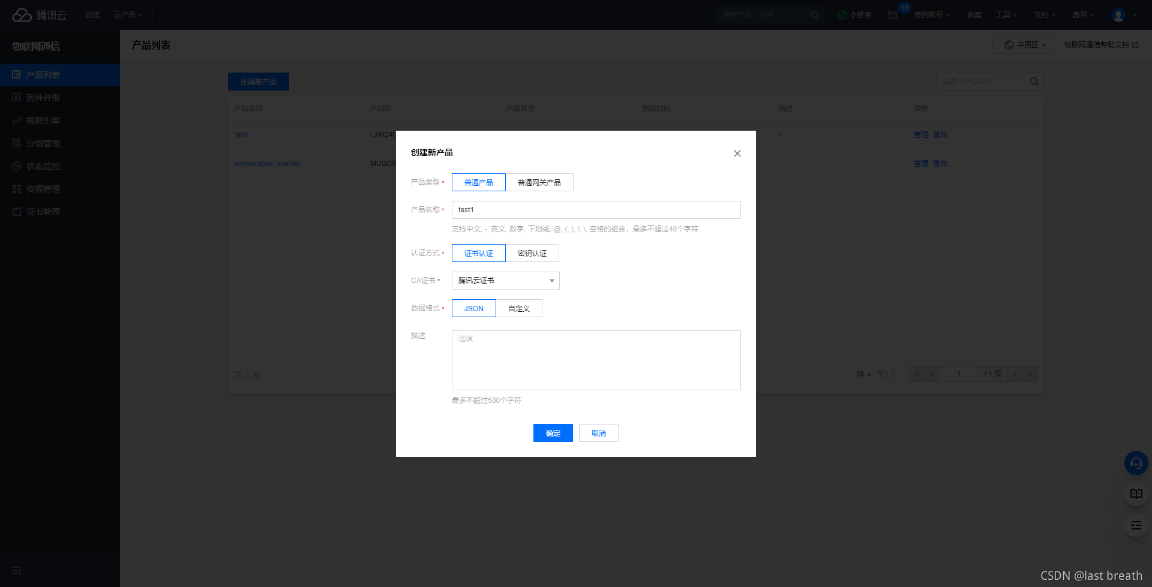1152x587 pixels.
Task: Click the 创建时间 column header
Action: [x=656, y=109]
